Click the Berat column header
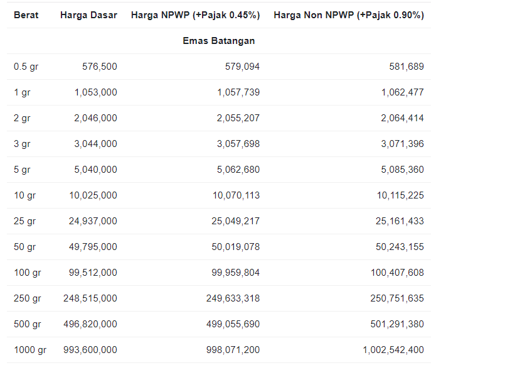515x370 pixels. [26, 15]
